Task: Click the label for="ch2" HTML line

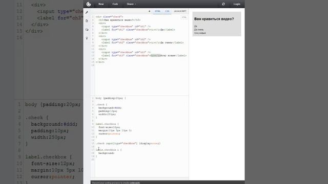Action: [x=142, y=42]
